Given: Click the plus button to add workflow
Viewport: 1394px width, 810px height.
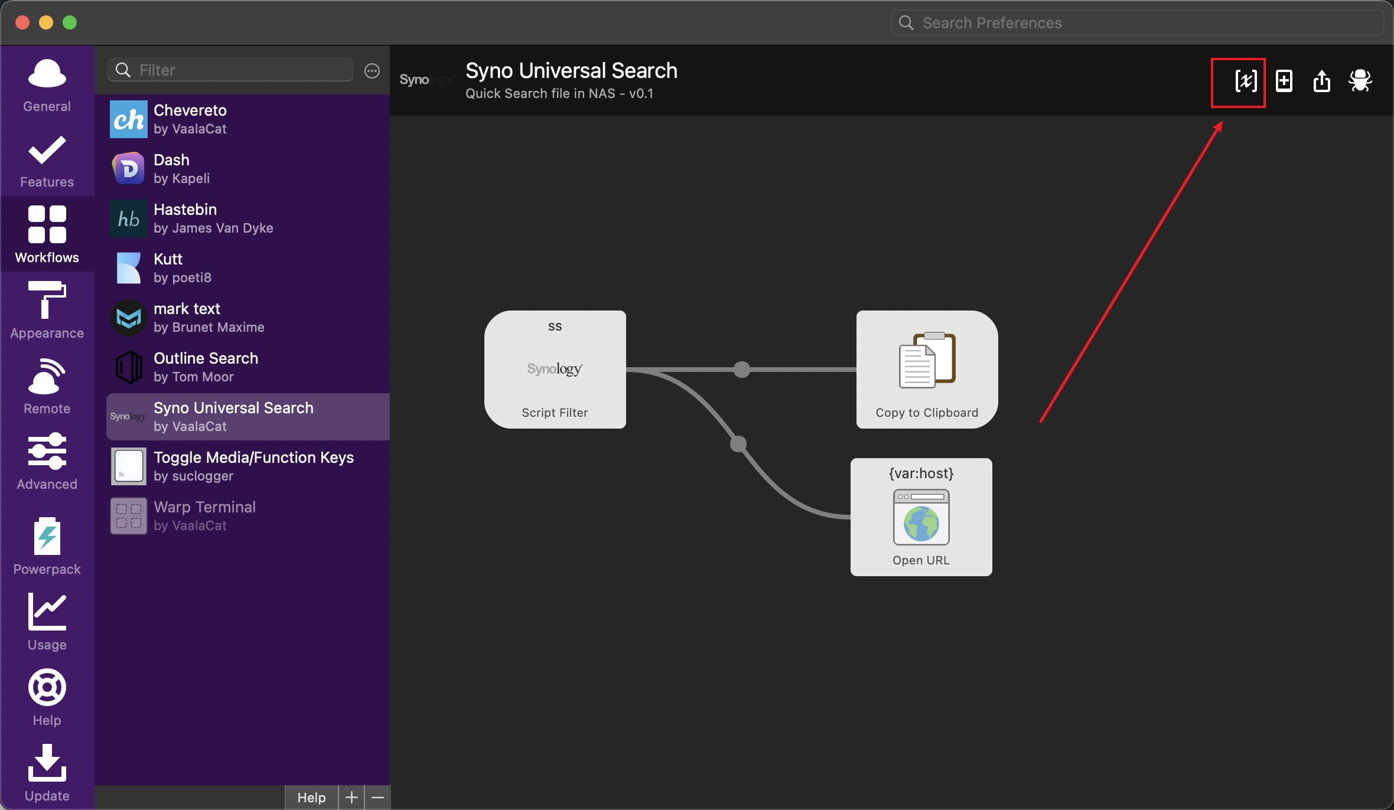Looking at the screenshot, I should pyautogui.click(x=351, y=798).
